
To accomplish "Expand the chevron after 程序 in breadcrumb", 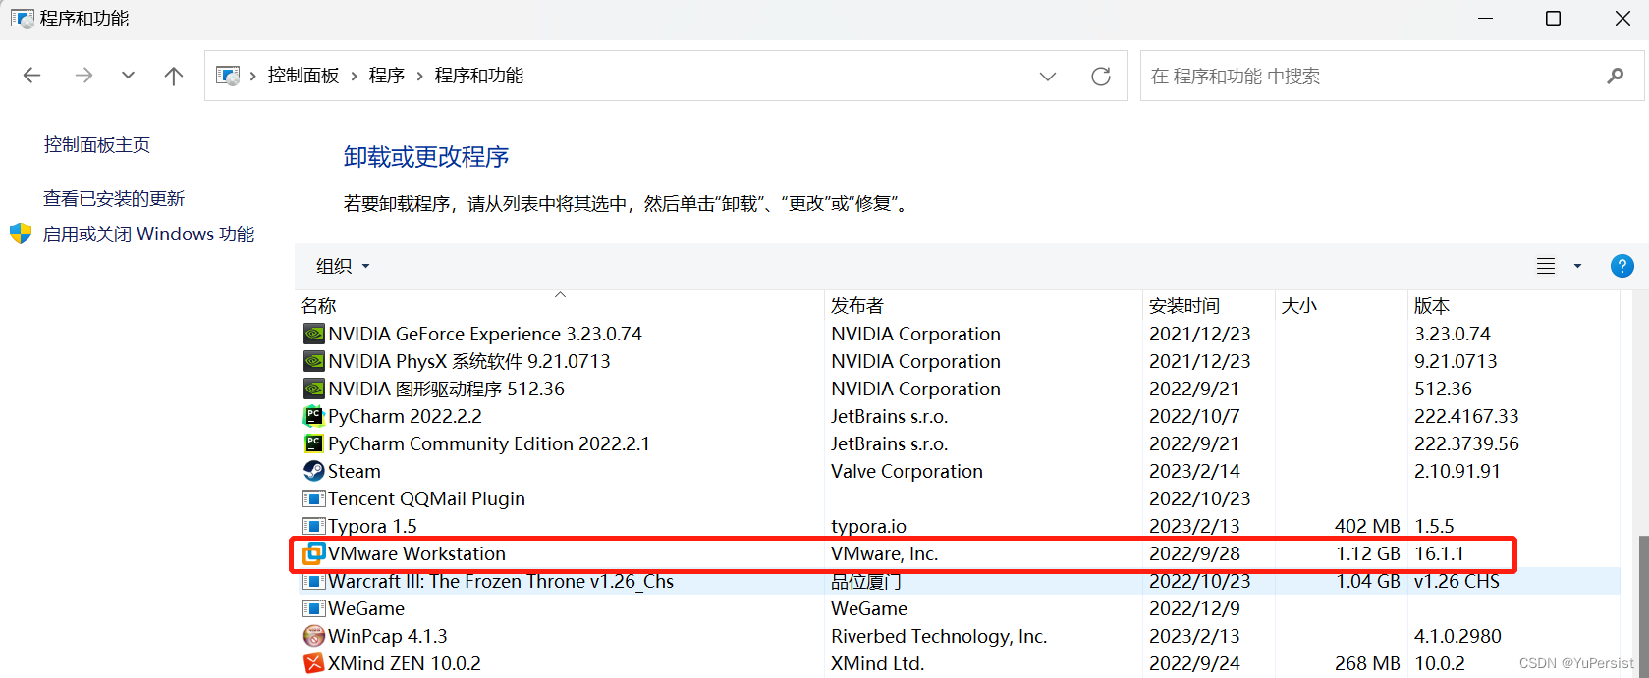I will pyautogui.click(x=420, y=76).
